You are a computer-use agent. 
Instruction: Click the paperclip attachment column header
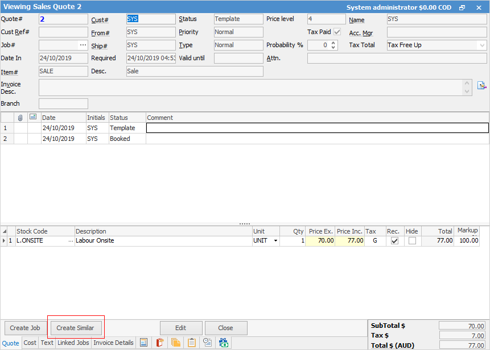(20, 118)
